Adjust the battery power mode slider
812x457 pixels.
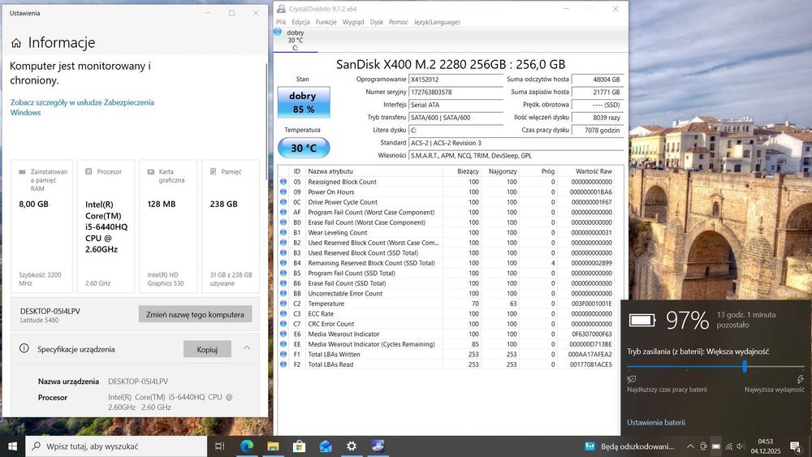(x=745, y=366)
